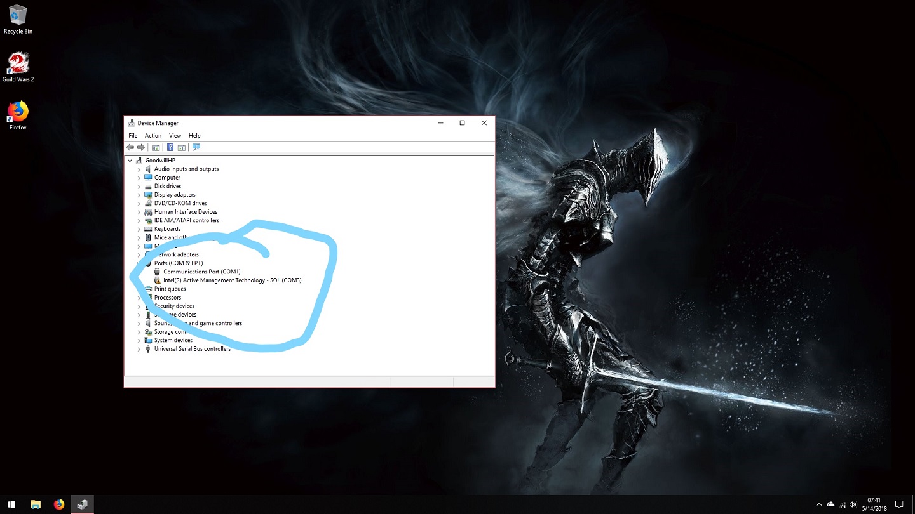Click the printer icon beside Print queues
The width and height of the screenshot is (915, 514).
point(148,289)
